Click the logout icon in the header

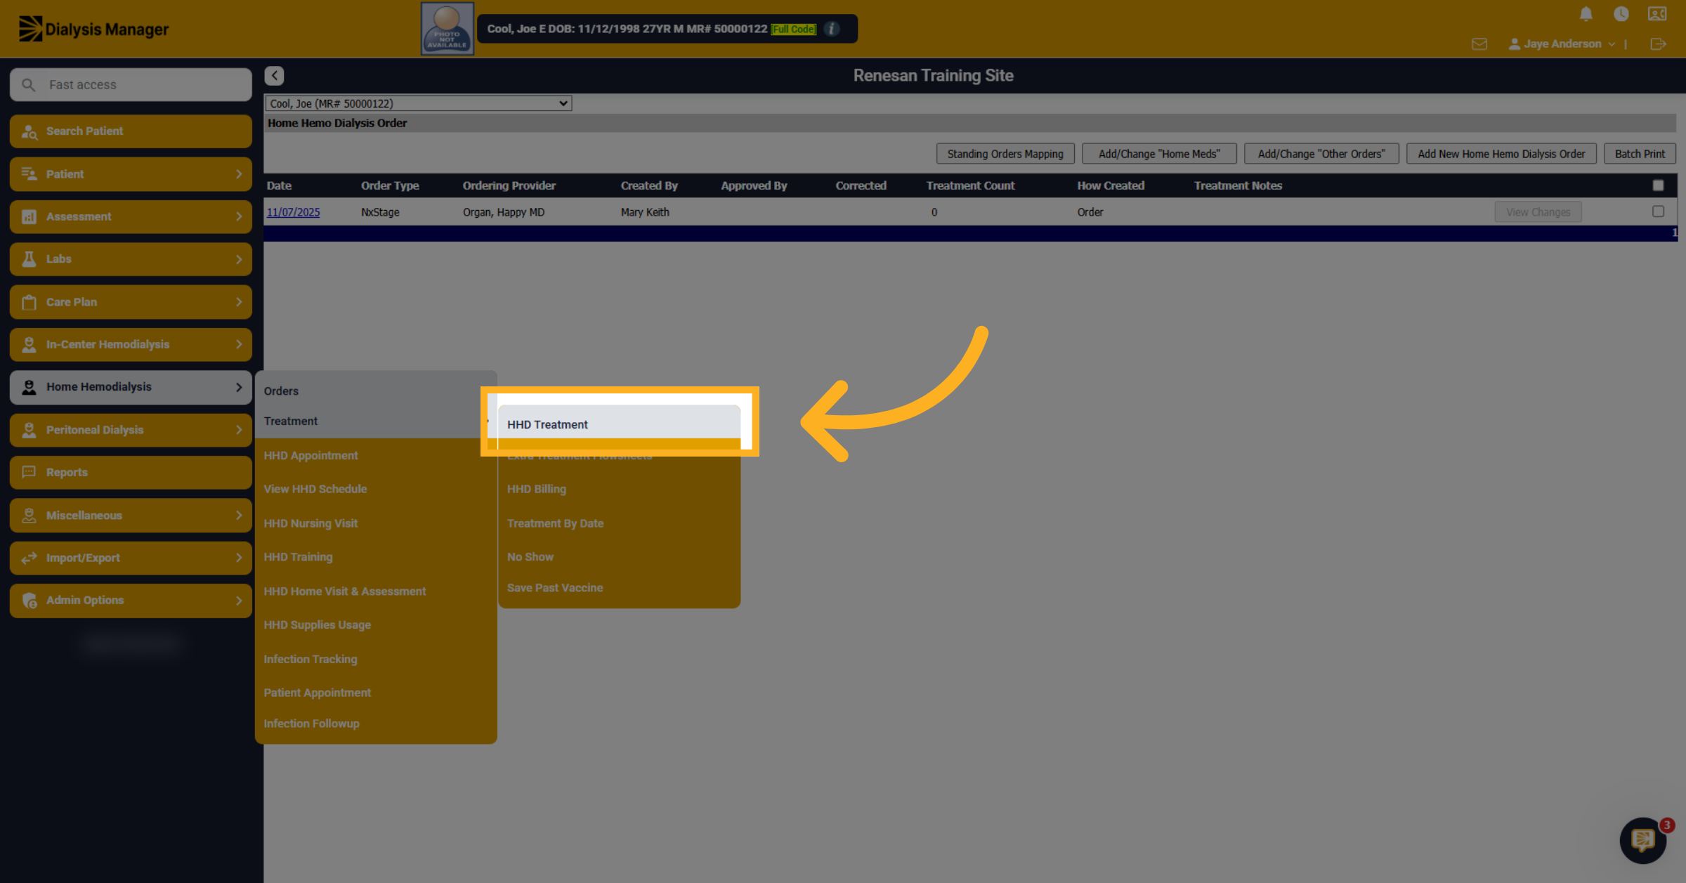click(1658, 44)
